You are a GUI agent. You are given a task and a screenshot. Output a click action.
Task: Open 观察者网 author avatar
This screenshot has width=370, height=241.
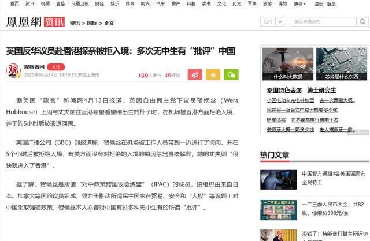pos(13,70)
